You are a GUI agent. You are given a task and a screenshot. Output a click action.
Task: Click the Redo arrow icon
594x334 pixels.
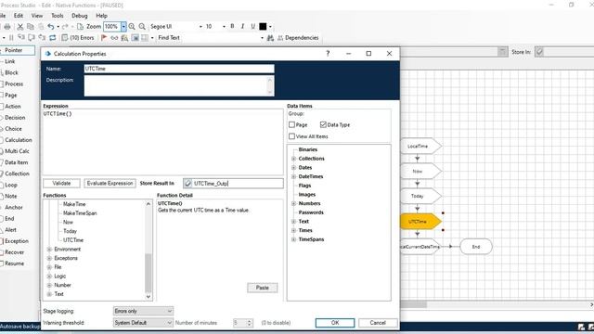click(x=65, y=27)
